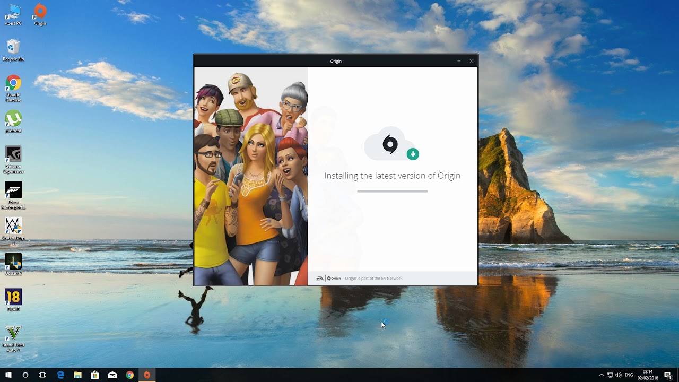Select the Grand Theft Auto V shortcut
The height and width of the screenshot is (382, 679).
[13, 339]
